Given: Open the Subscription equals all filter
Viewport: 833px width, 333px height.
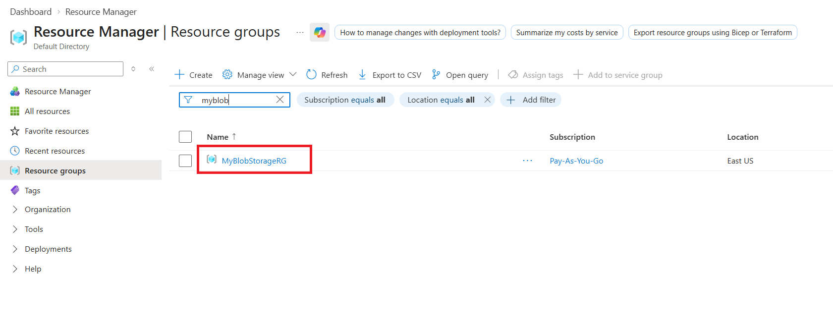Looking at the screenshot, I should (345, 100).
